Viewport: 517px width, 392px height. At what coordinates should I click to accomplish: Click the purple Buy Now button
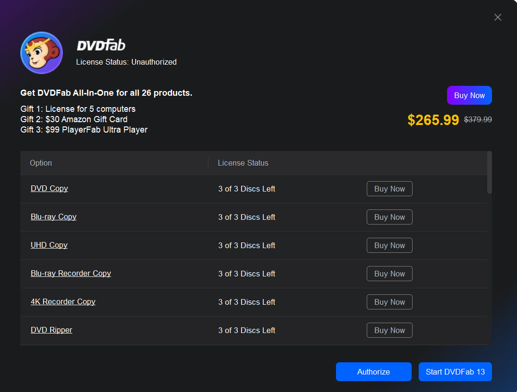[x=469, y=95]
